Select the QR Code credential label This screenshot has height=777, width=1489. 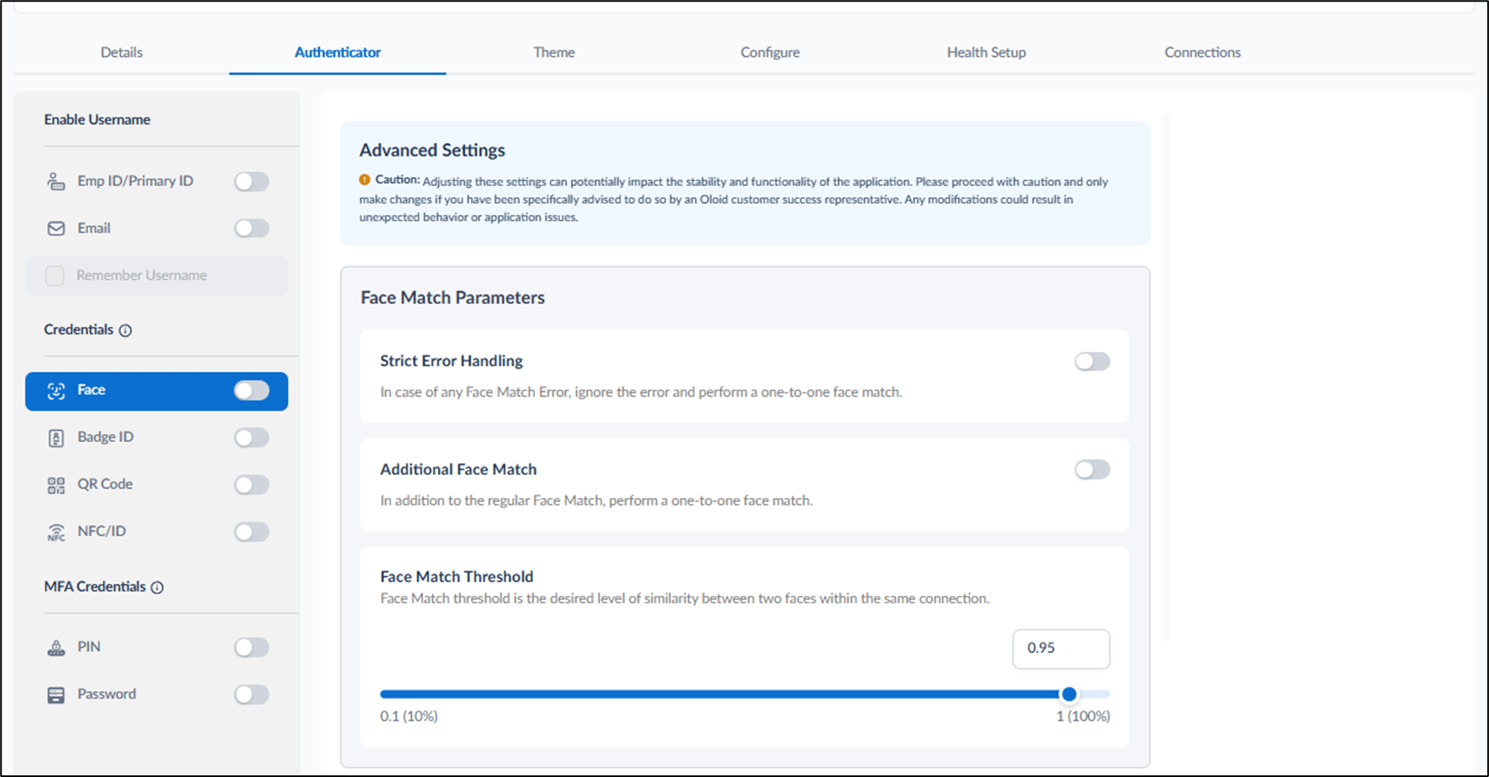(105, 484)
